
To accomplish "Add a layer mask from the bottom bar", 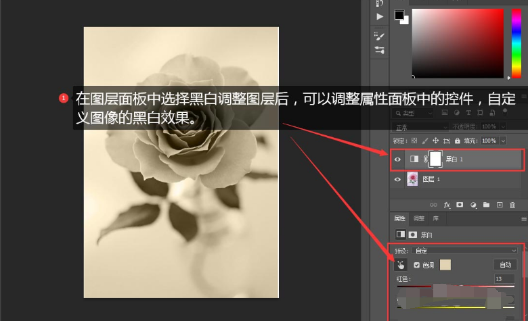I will (x=460, y=204).
